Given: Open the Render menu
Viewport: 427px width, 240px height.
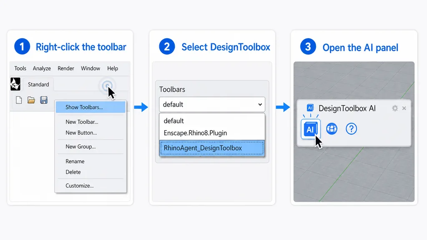Looking at the screenshot, I should point(65,68).
